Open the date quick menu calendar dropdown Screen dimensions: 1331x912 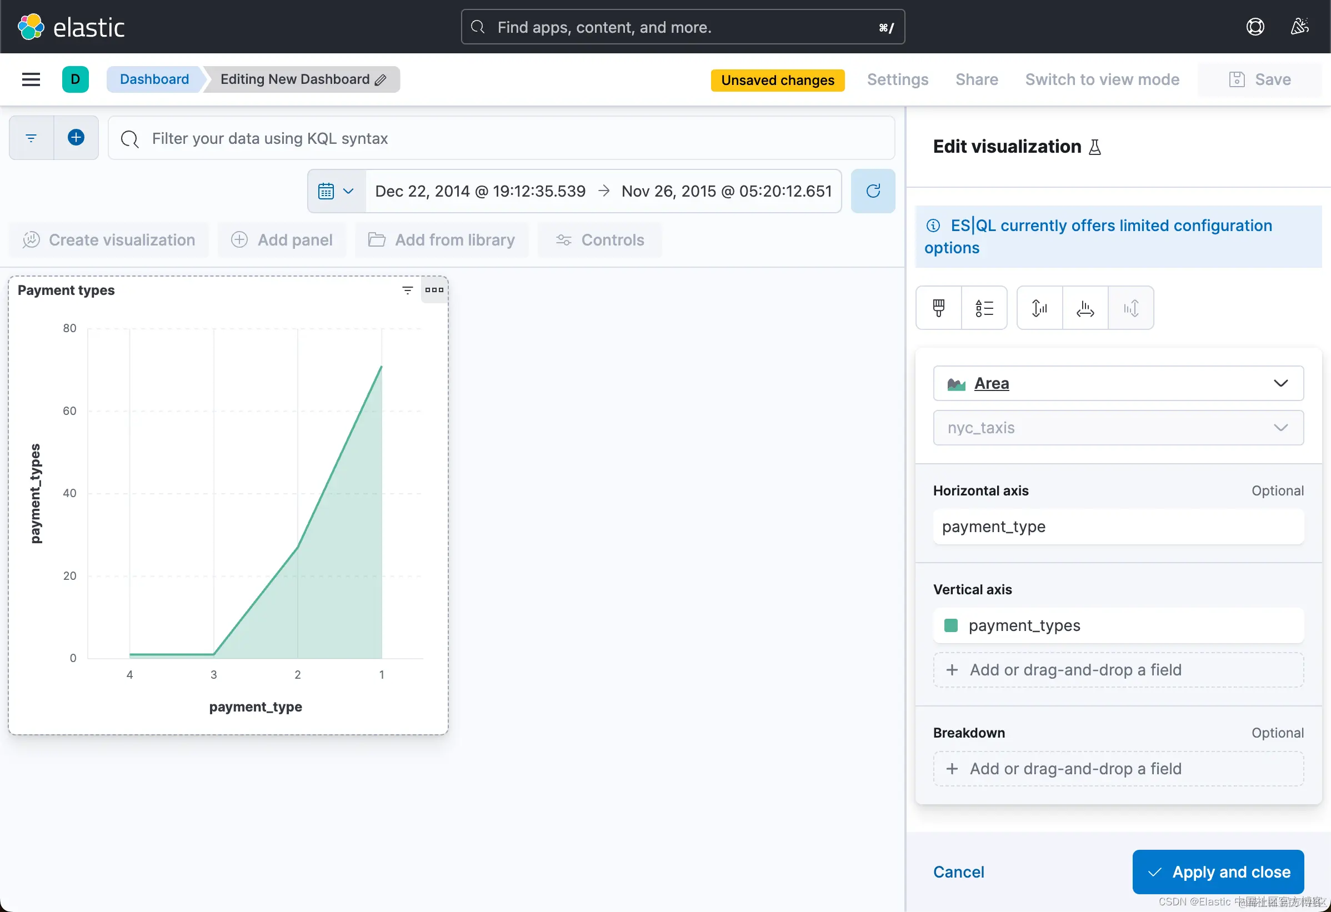[x=336, y=191]
